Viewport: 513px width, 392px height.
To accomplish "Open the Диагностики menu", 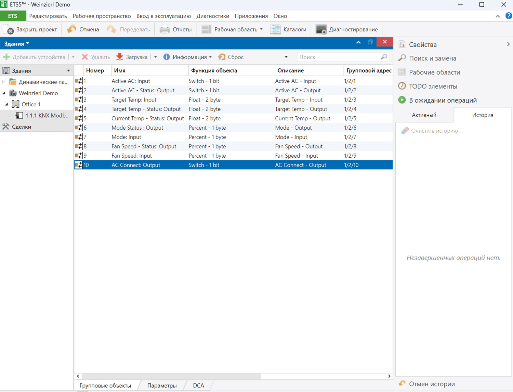I will pos(212,16).
